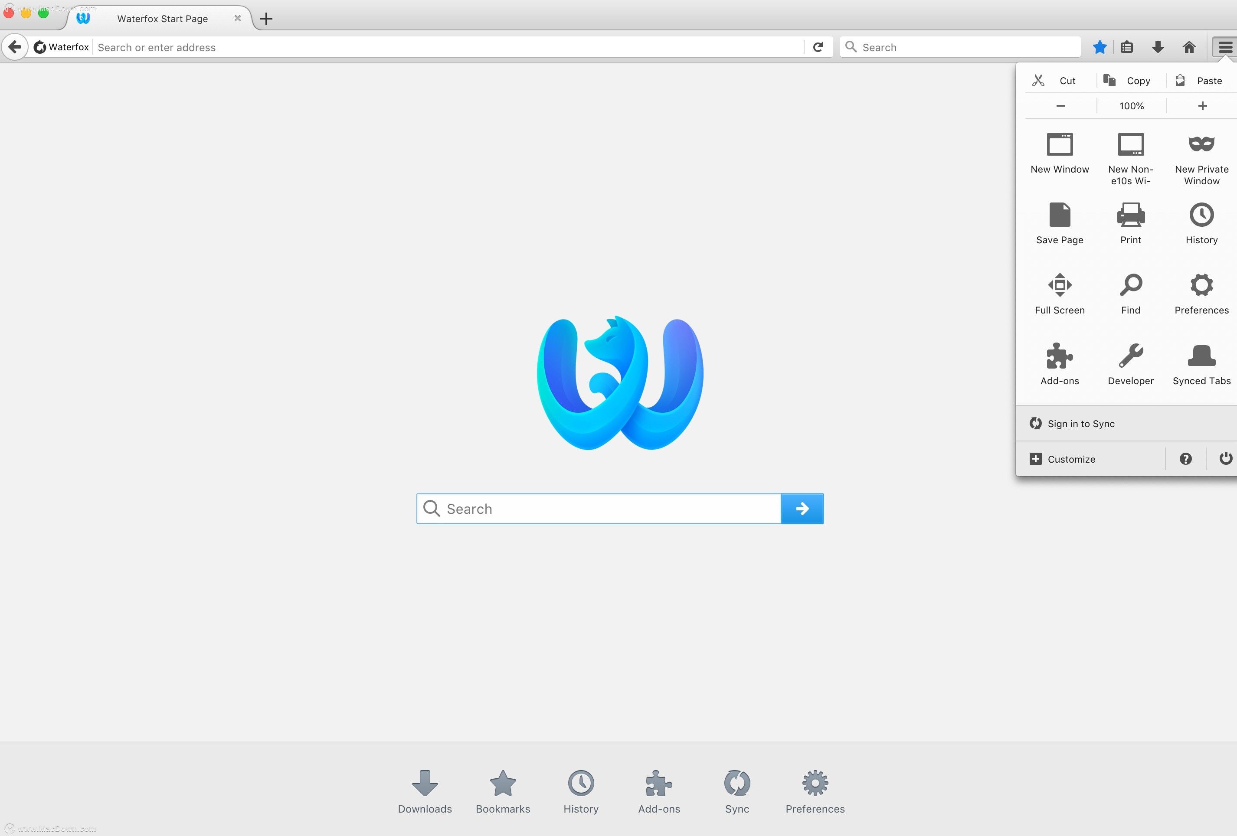The image size is (1237, 836).
Task: Reload the current page
Action: [818, 47]
